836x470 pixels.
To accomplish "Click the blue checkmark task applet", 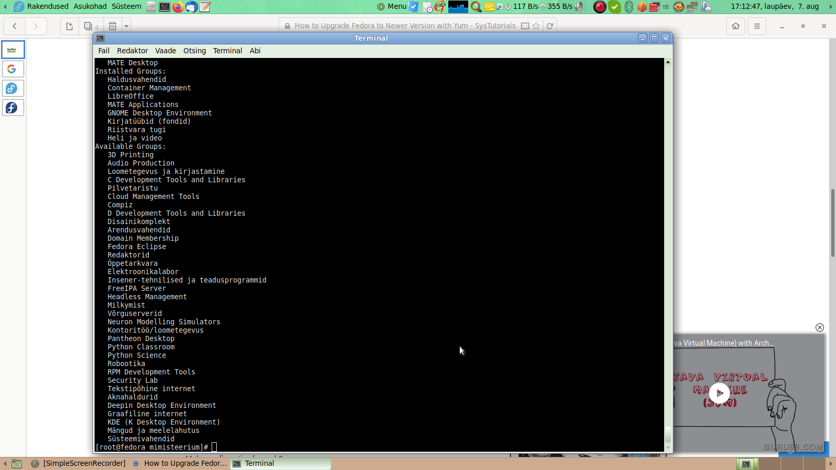I will pos(413,7).
